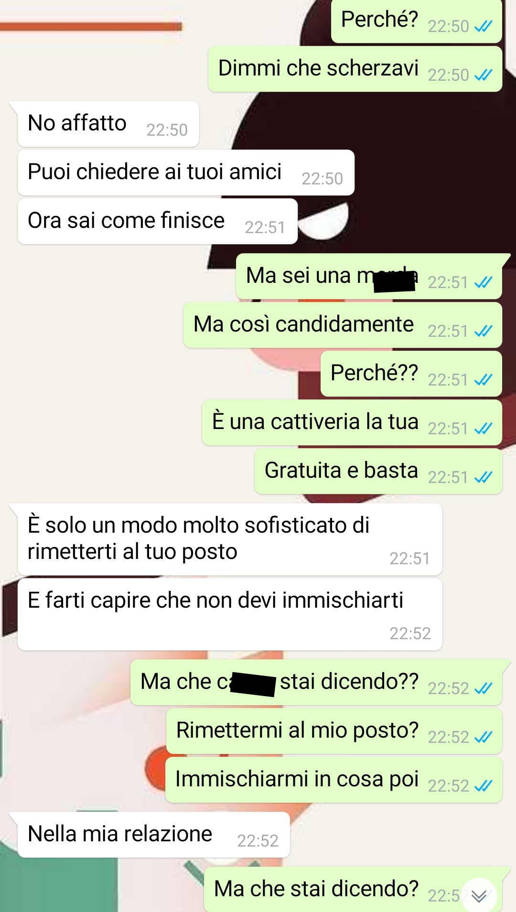Tap the blue double ticks beside 'Perché??'
This screenshot has width=516, height=912.
(483, 380)
